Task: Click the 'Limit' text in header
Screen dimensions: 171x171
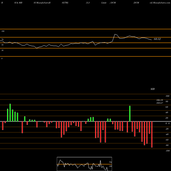Action: pyautogui.click(x=104, y=3)
